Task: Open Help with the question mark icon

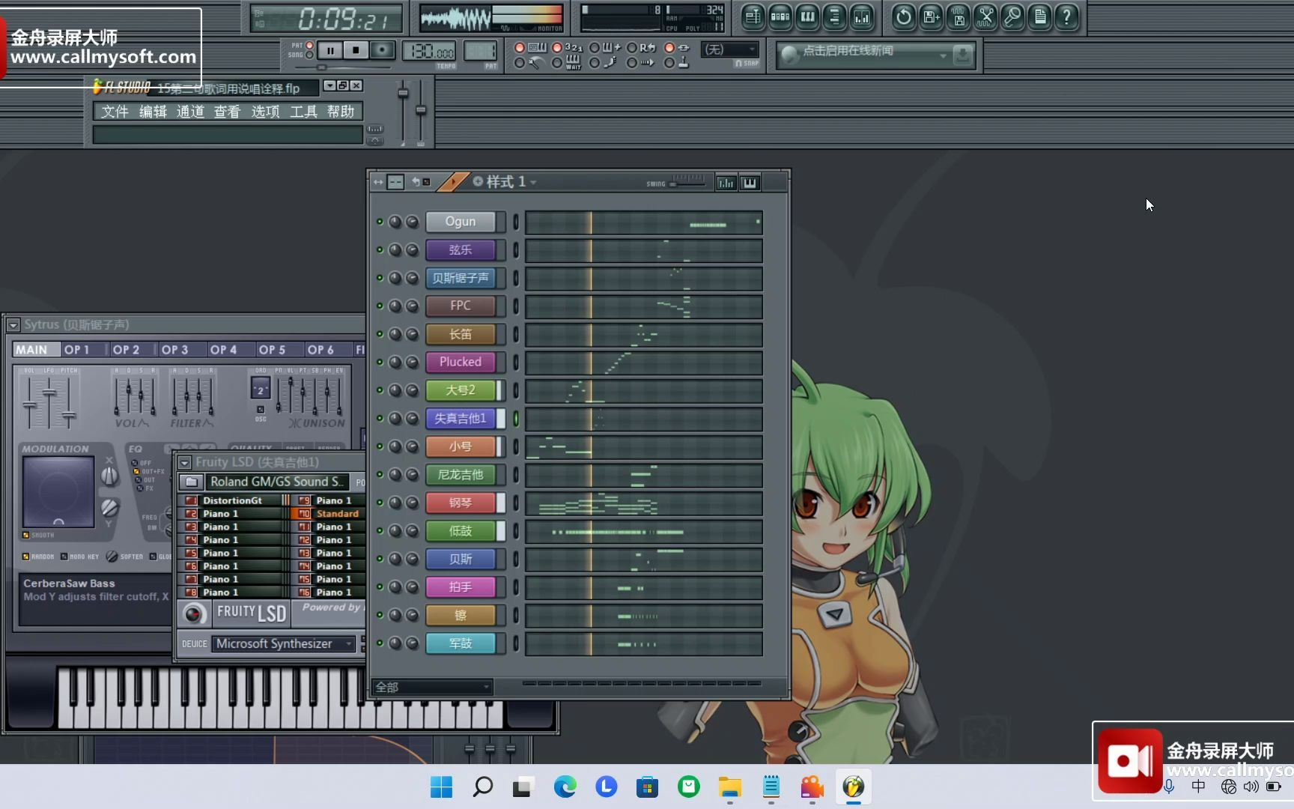Action: tap(1067, 17)
